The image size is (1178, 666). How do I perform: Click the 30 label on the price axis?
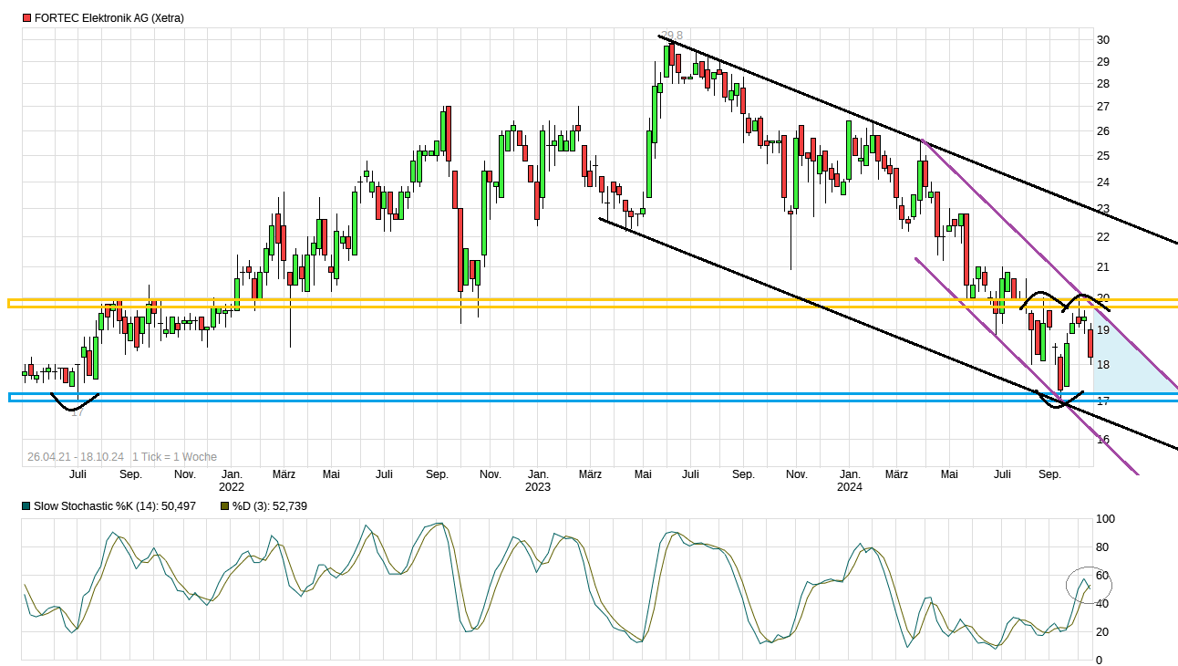[1103, 39]
